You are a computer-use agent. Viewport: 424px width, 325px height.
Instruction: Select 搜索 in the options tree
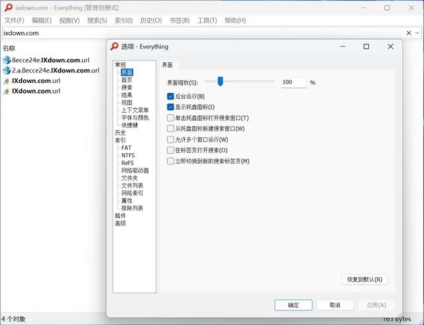pos(127,88)
